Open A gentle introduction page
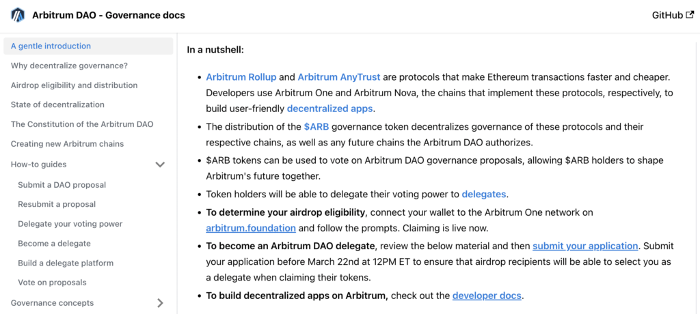 (51, 46)
